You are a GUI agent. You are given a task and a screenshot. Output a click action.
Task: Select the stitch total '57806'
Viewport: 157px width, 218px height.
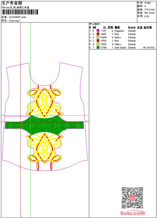[148, 3]
